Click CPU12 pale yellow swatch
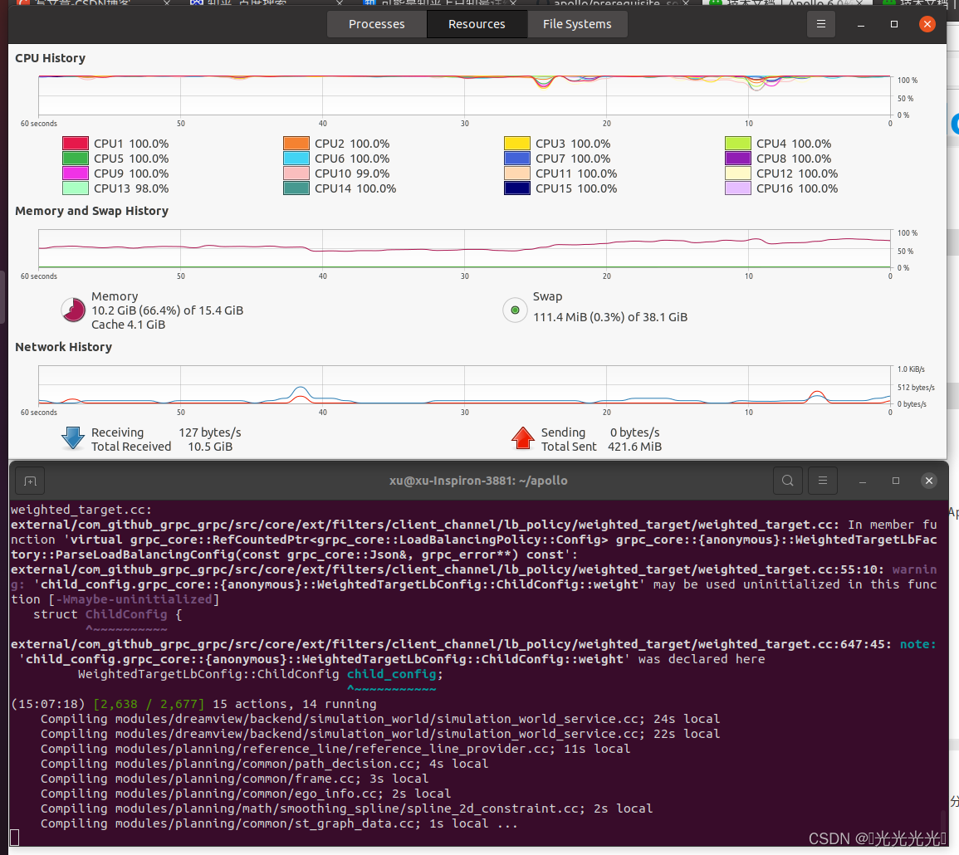This screenshot has width=959, height=855. pyautogui.click(x=737, y=173)
